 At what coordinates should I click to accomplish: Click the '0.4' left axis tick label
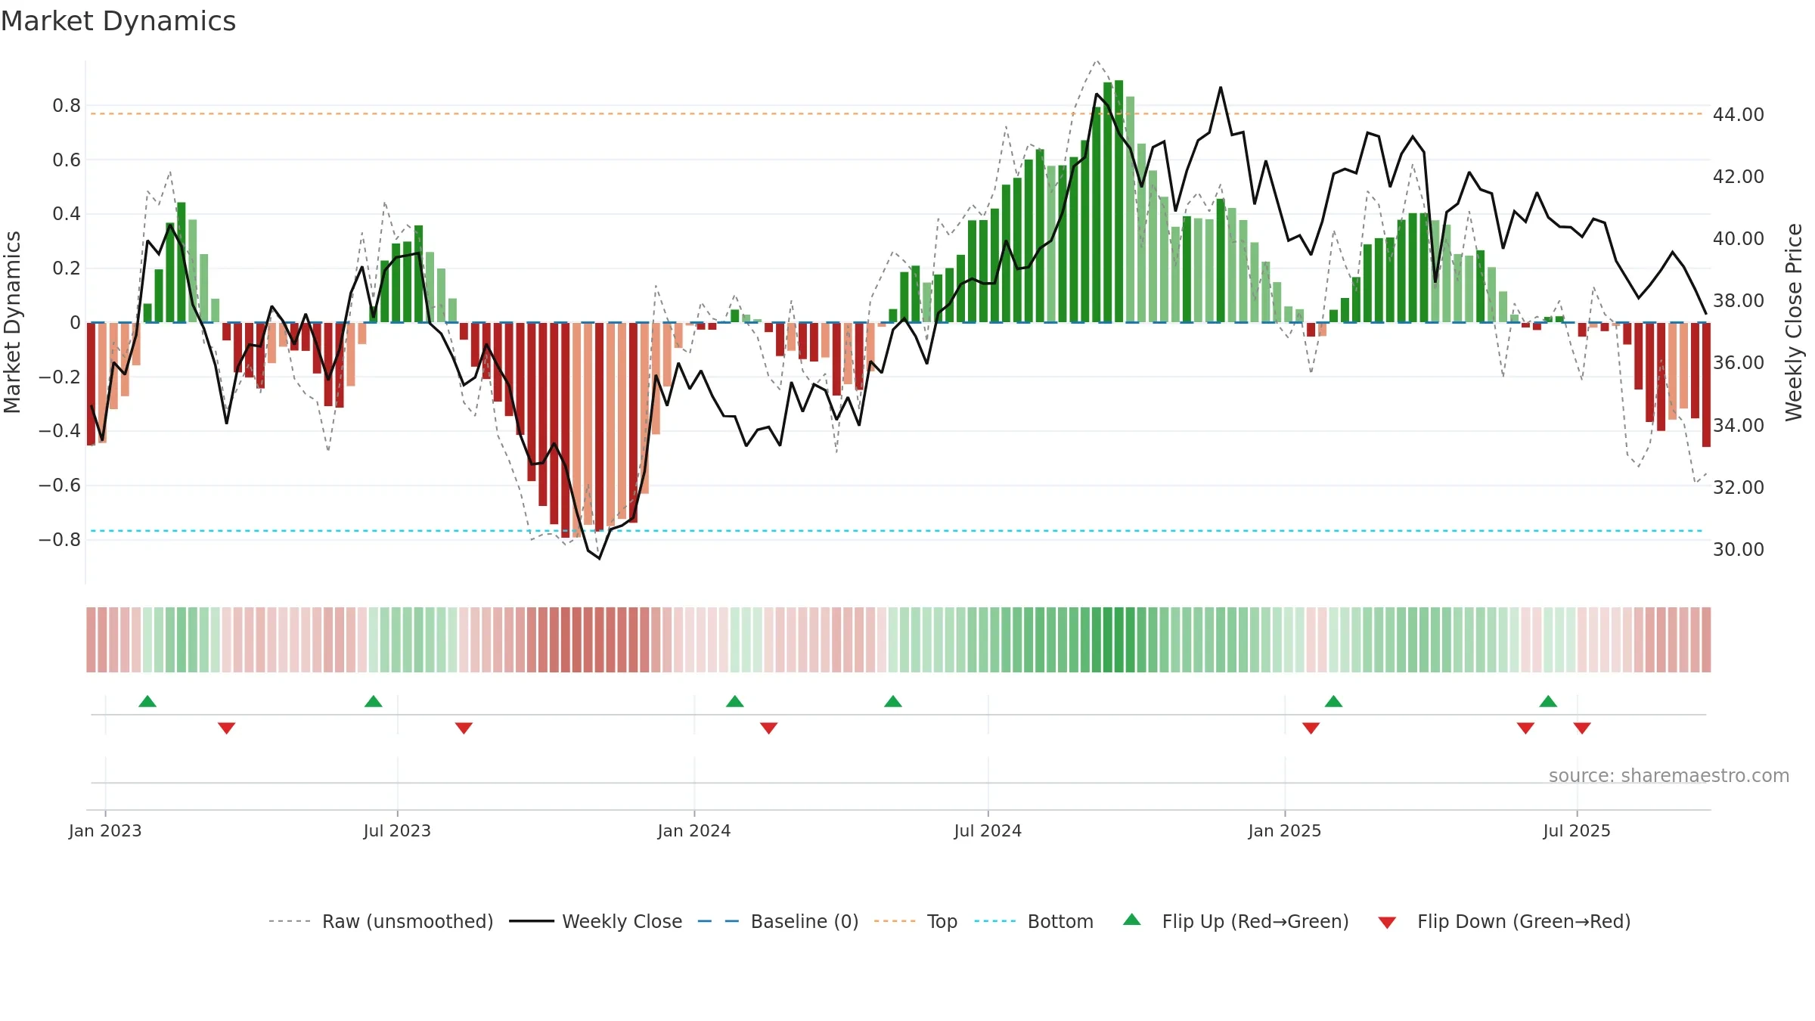point(67,214)
